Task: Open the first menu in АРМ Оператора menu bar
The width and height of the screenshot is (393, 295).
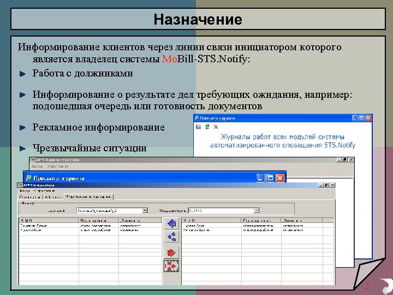Action: pos(25,191)
